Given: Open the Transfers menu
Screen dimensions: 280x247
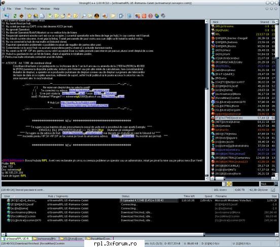Looking at the screenshot, I should [30, 9].
